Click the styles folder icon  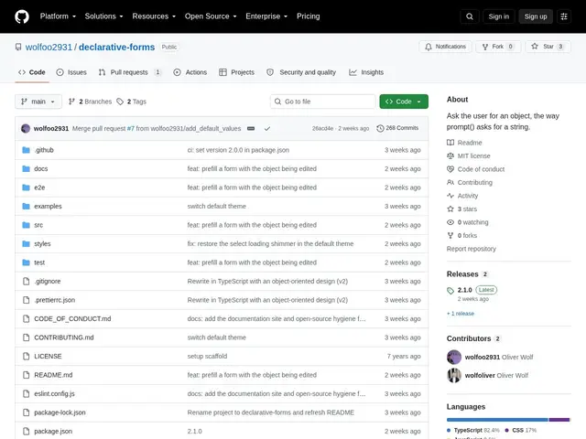point(26,244)
